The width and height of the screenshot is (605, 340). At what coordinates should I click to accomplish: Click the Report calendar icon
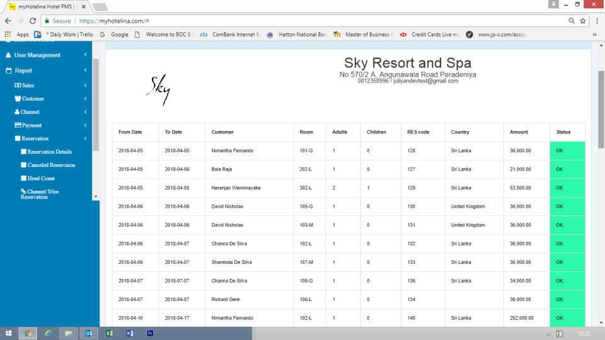click(9, 71)
